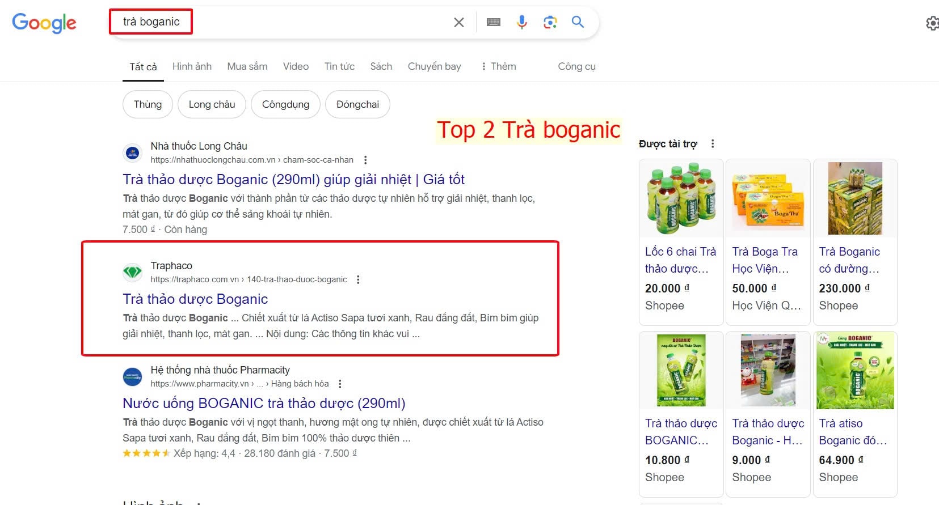The image size is (939, 505).
Task: Open the Trà thảo dược BOGANIC Shopee ad title
Action: [681, 432]
